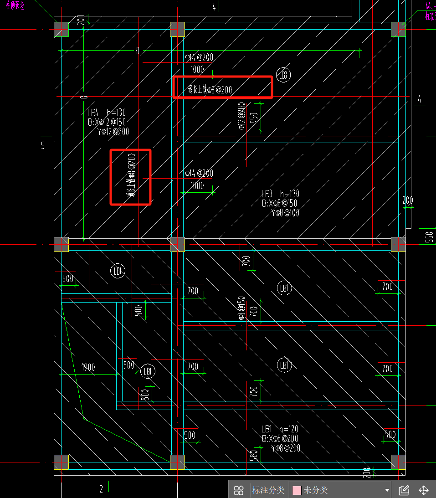Click the pink 未分类 color swatch
This screenshot has height=498, width=436.
point(297,490)
